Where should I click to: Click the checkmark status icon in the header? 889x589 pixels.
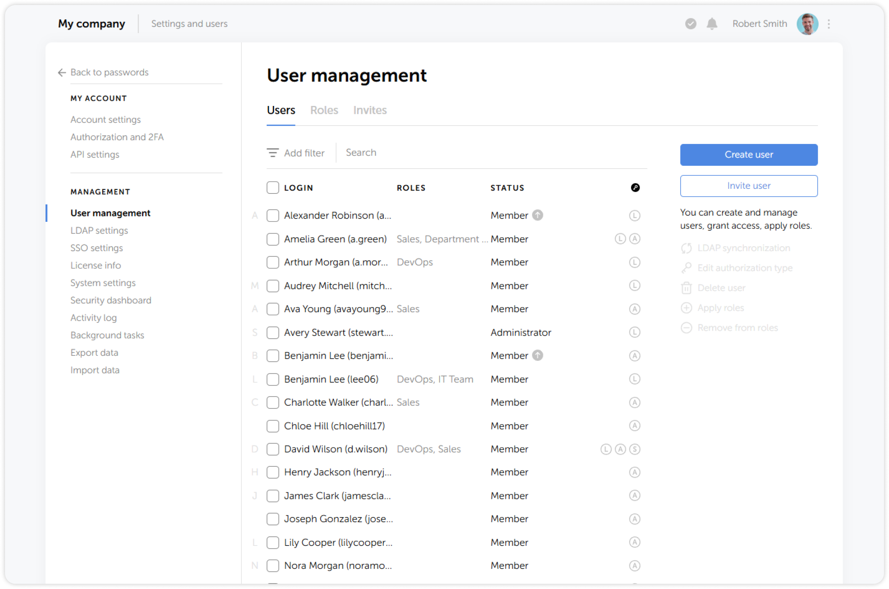pos(690,24)
